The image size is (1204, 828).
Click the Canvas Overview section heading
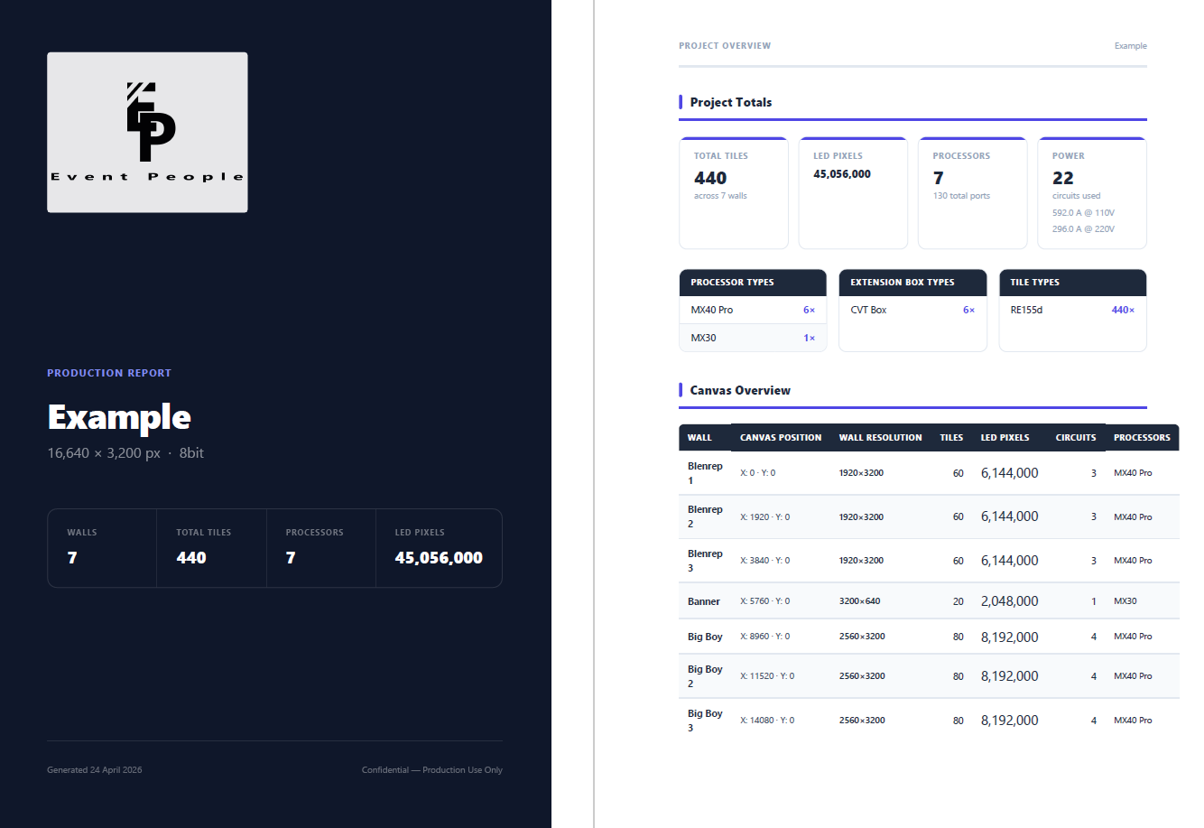740,391
